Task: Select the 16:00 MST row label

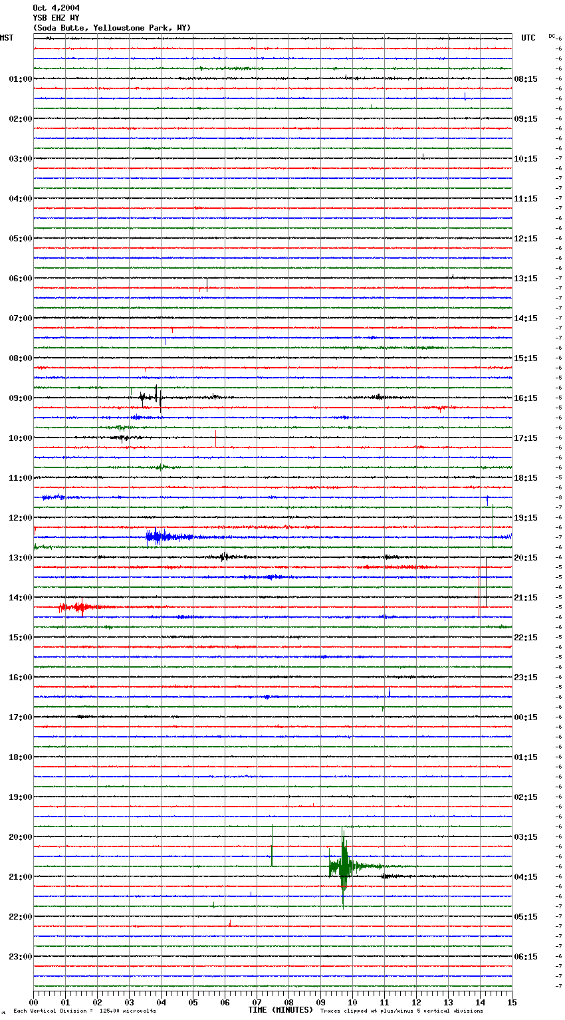Action: point(20,678)
